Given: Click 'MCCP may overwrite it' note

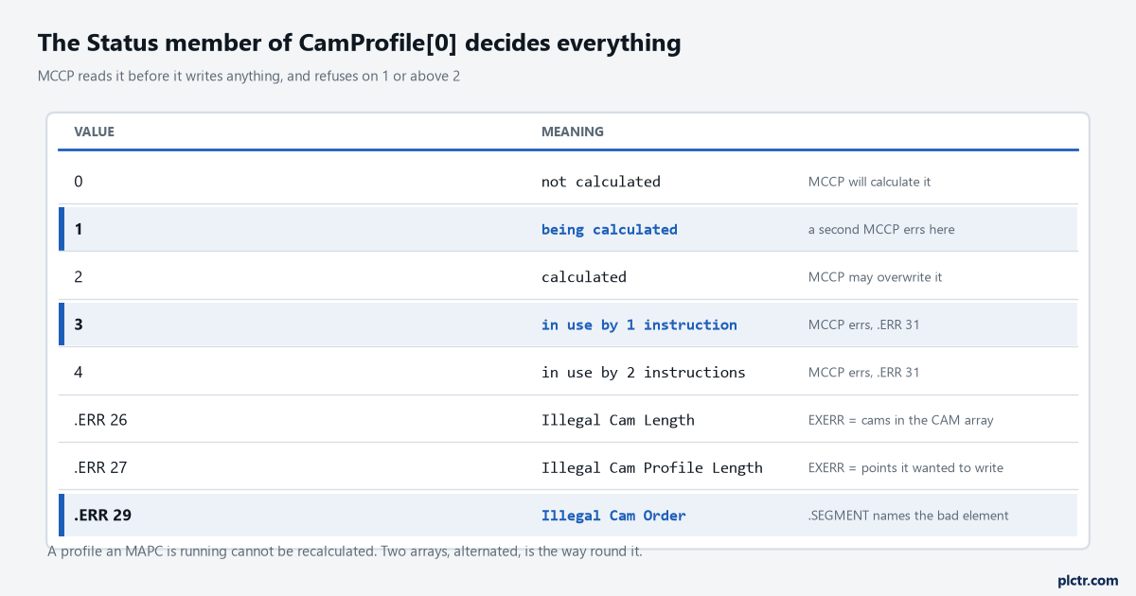Looking at the screenshot, I should coord(875,277).
